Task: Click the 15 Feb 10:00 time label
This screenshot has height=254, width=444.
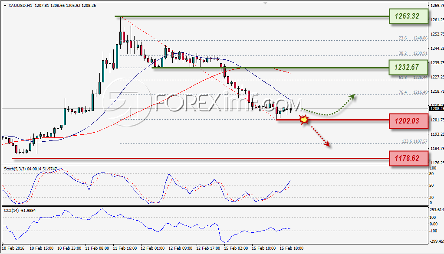Action: (x=263, y=248)
